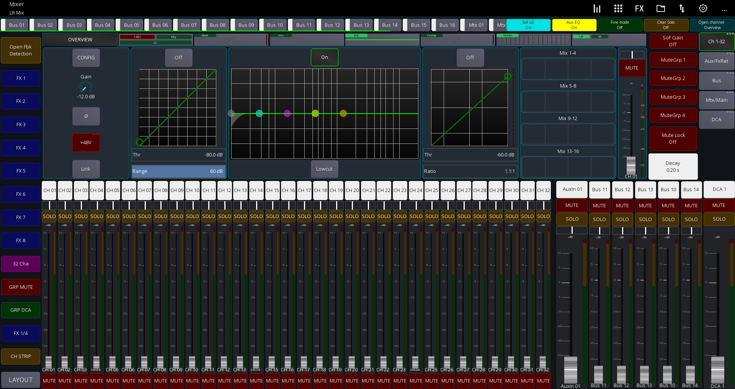Toggle SoF LR On
The width and height of the screenshot is (735, 389).
[x=528, y=25]
